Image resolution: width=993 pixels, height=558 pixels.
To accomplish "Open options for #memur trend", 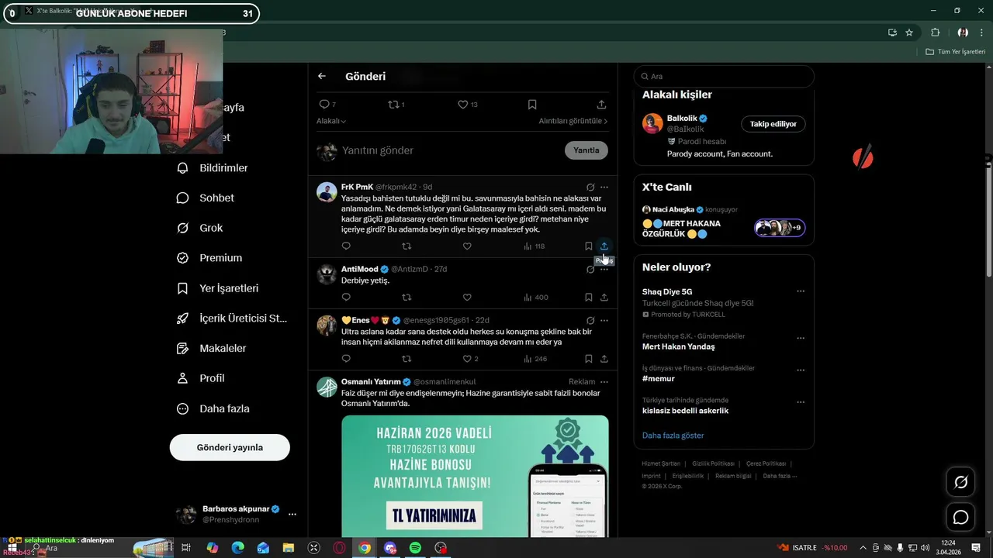I will 801,370.
